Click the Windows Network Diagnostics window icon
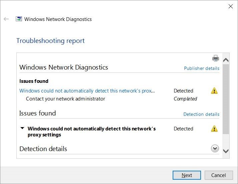Viewport: 238px width, 184px height. tap(19, 19)
